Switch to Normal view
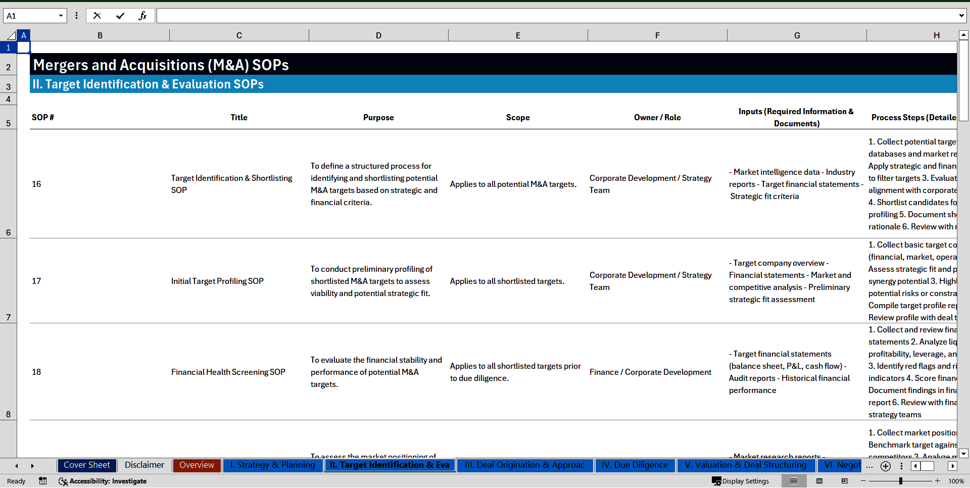Viewport: 970px width, 488px height. tap(794, 481)
